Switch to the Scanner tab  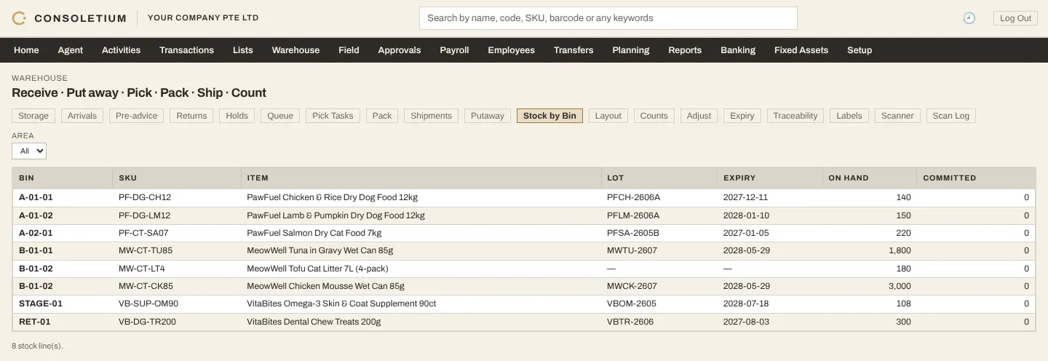tap(897, 116)
